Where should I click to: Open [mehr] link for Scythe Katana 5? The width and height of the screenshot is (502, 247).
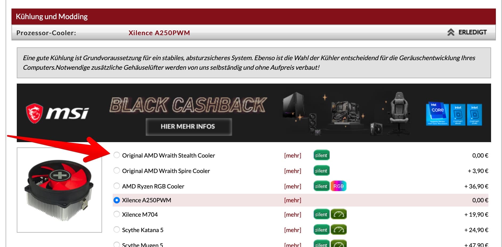(293, 230)
